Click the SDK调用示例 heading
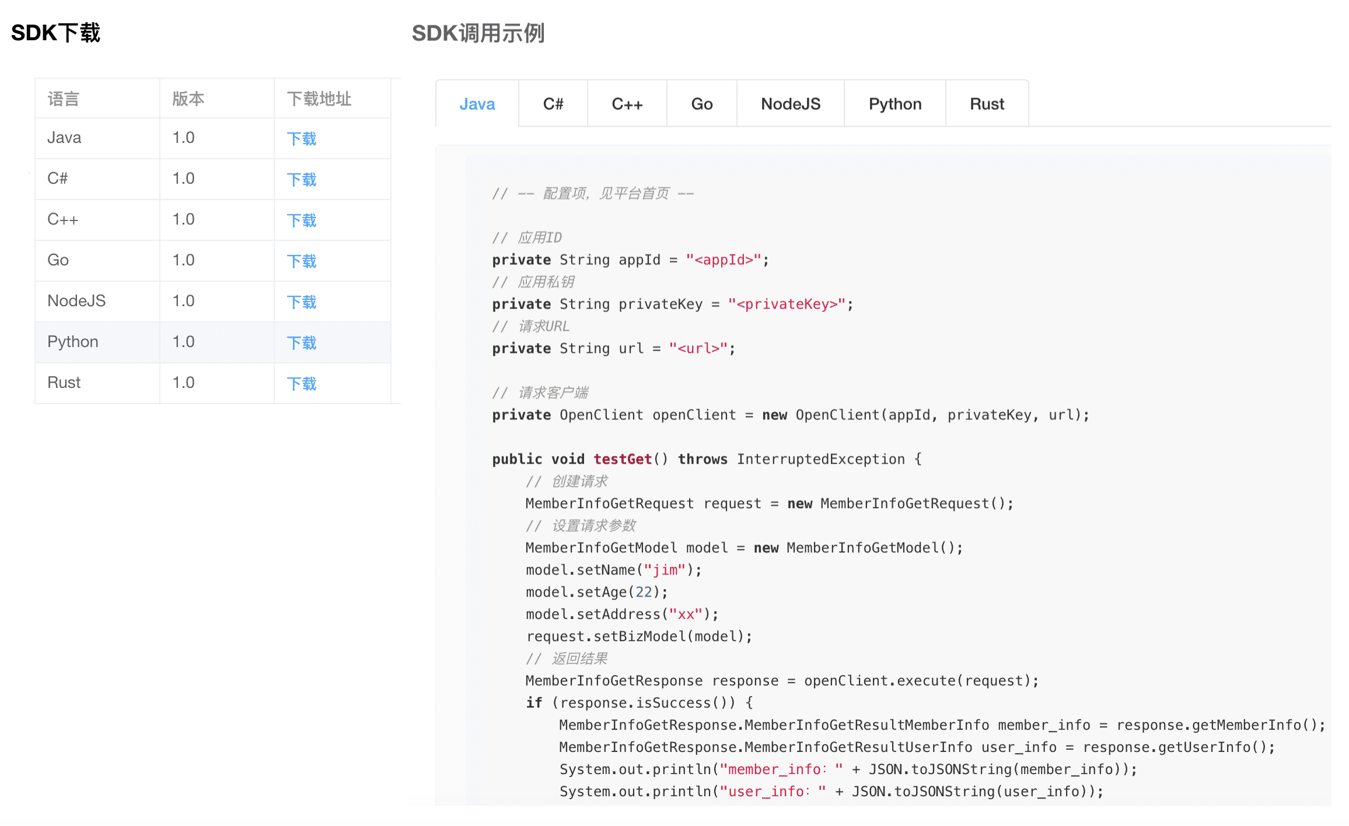The width and height of the screenshot is (1349, 826). (478, 33)
